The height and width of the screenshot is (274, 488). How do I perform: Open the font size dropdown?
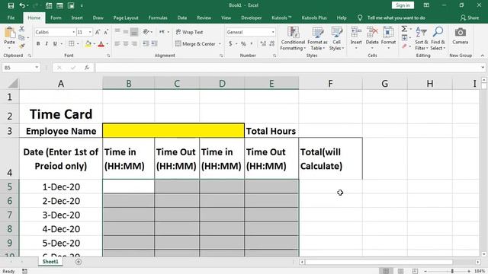click(90, 32)
